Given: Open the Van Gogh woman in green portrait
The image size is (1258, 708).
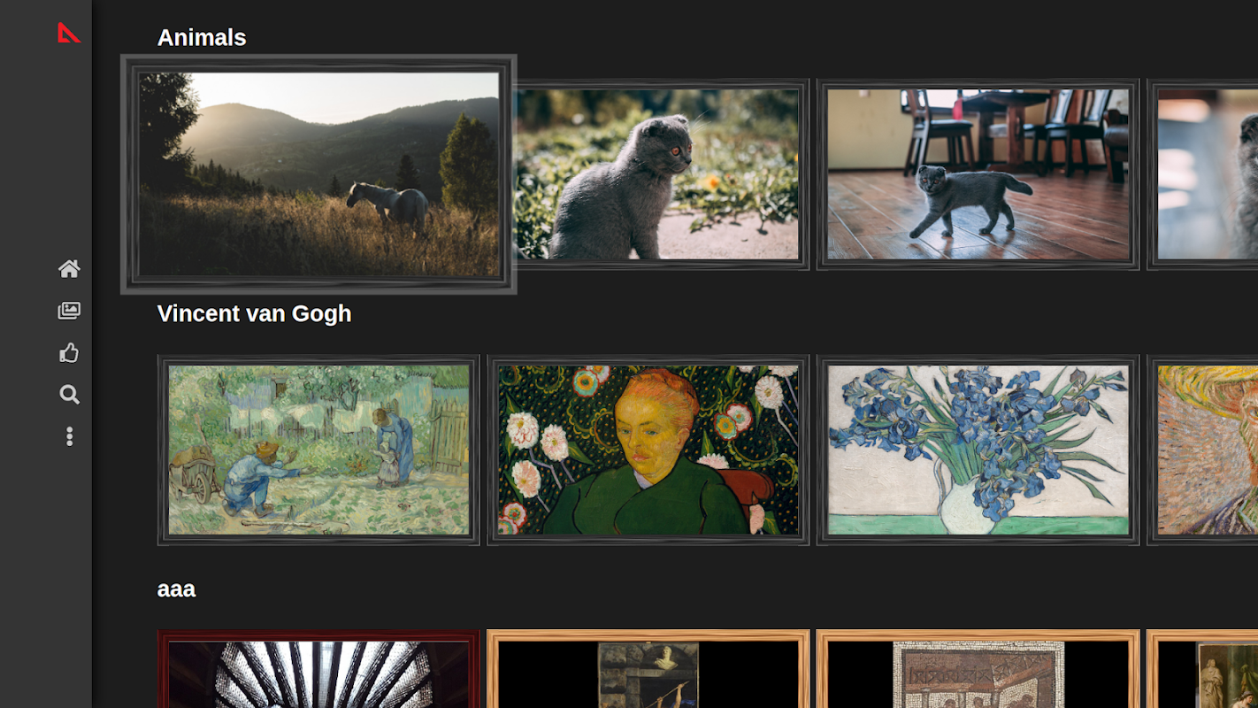Looking at the screenshot, I should (x=648, y=450).
